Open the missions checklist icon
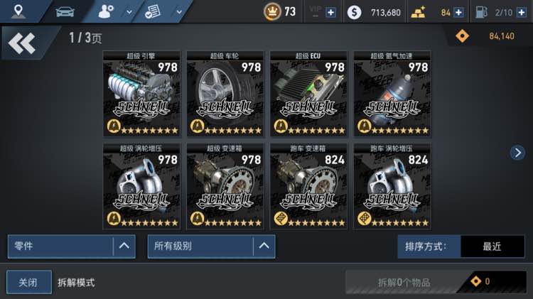The image size is (533, 299). click(153, 11)
